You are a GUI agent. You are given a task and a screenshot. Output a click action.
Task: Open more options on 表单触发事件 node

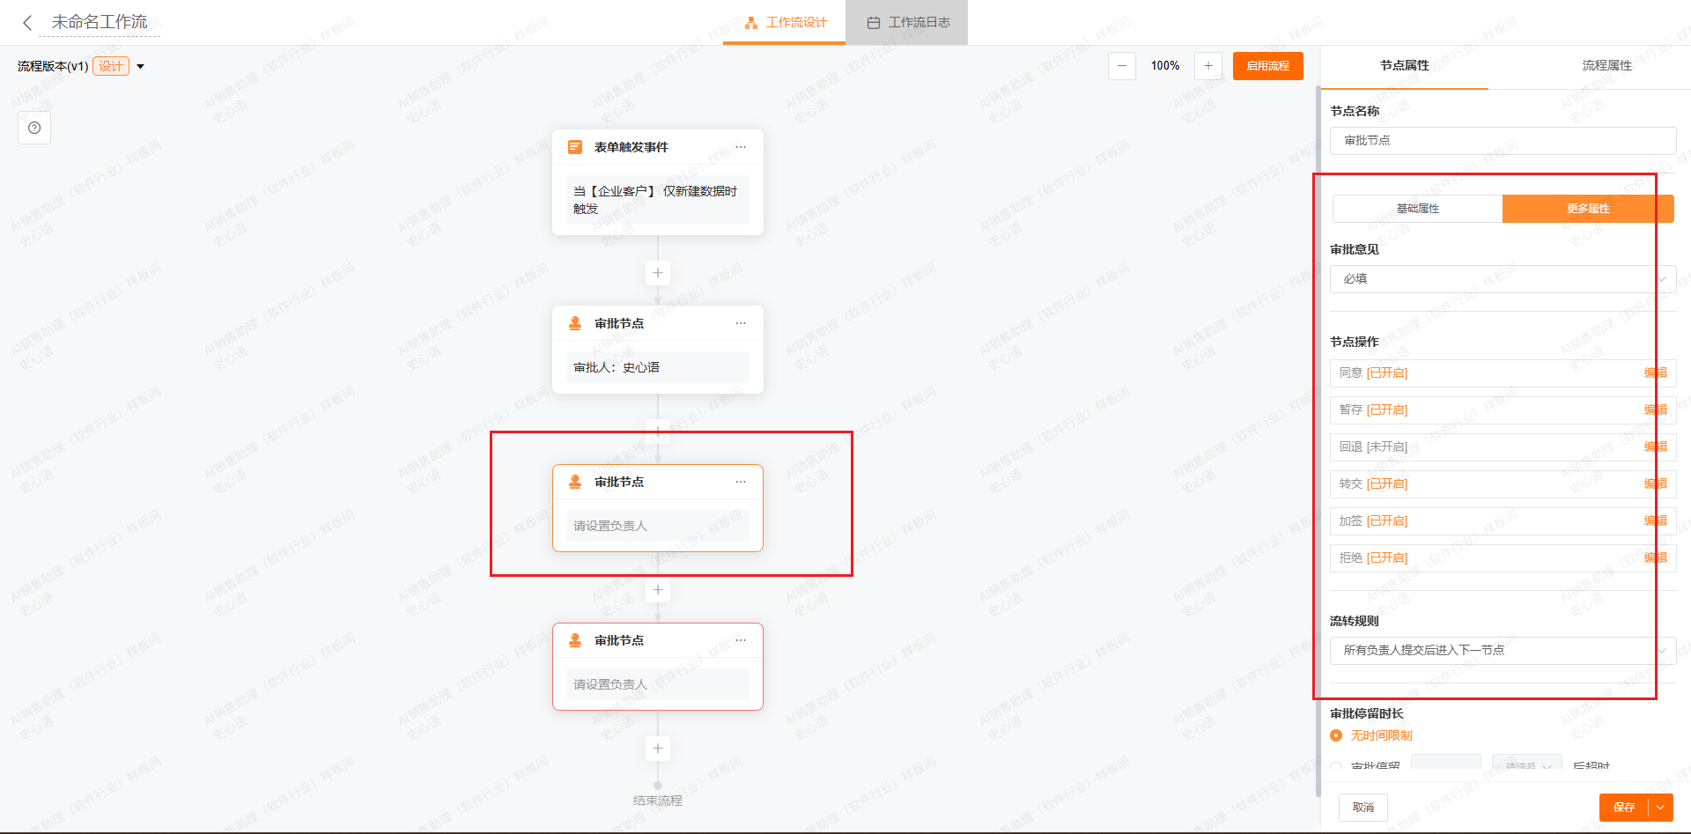[741, 147]
